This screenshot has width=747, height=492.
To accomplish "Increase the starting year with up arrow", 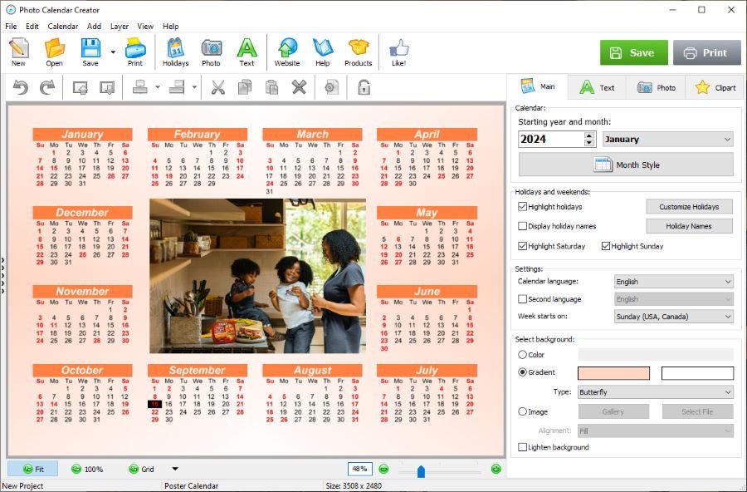I will (589, 135).
